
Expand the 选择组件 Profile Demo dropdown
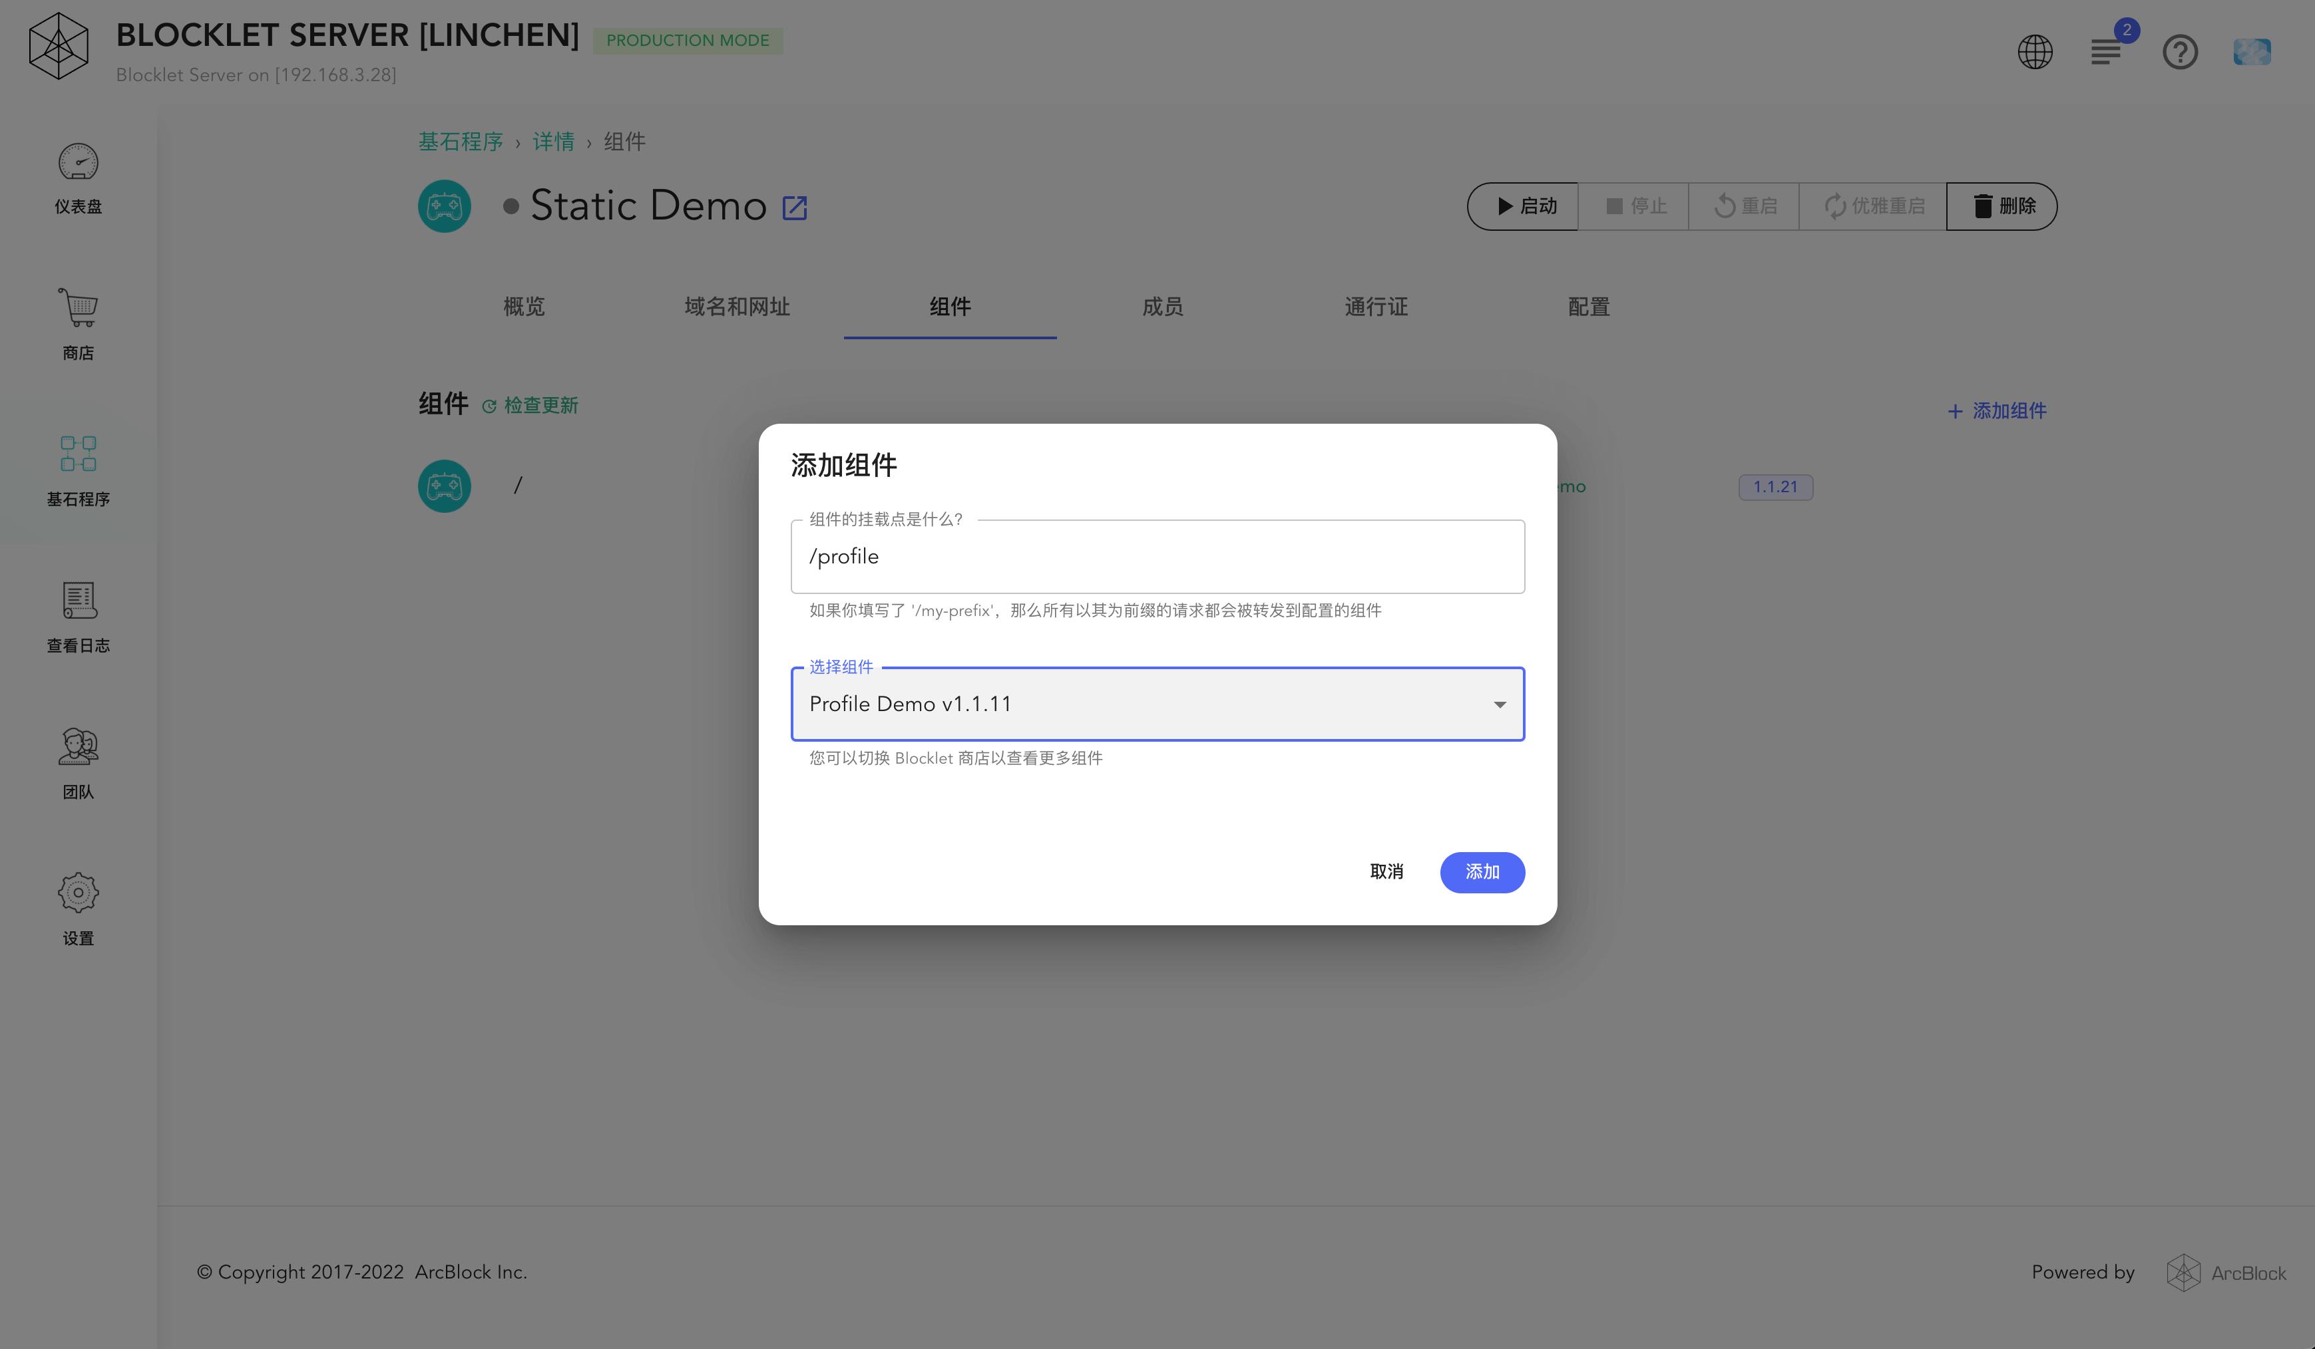1139,704
